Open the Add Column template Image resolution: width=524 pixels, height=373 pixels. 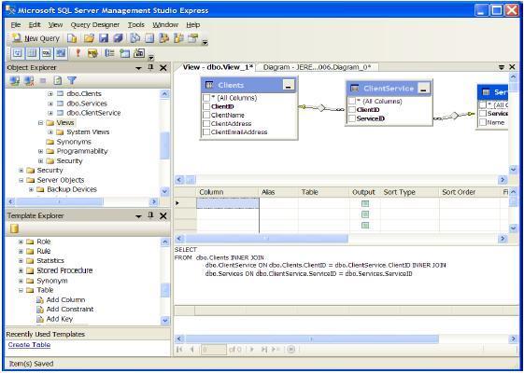coord(65,299)
